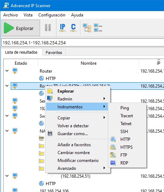The height and width of the screenshot is (192, 164).
Task: Click the Pause scan button
Action: (48, 28)
